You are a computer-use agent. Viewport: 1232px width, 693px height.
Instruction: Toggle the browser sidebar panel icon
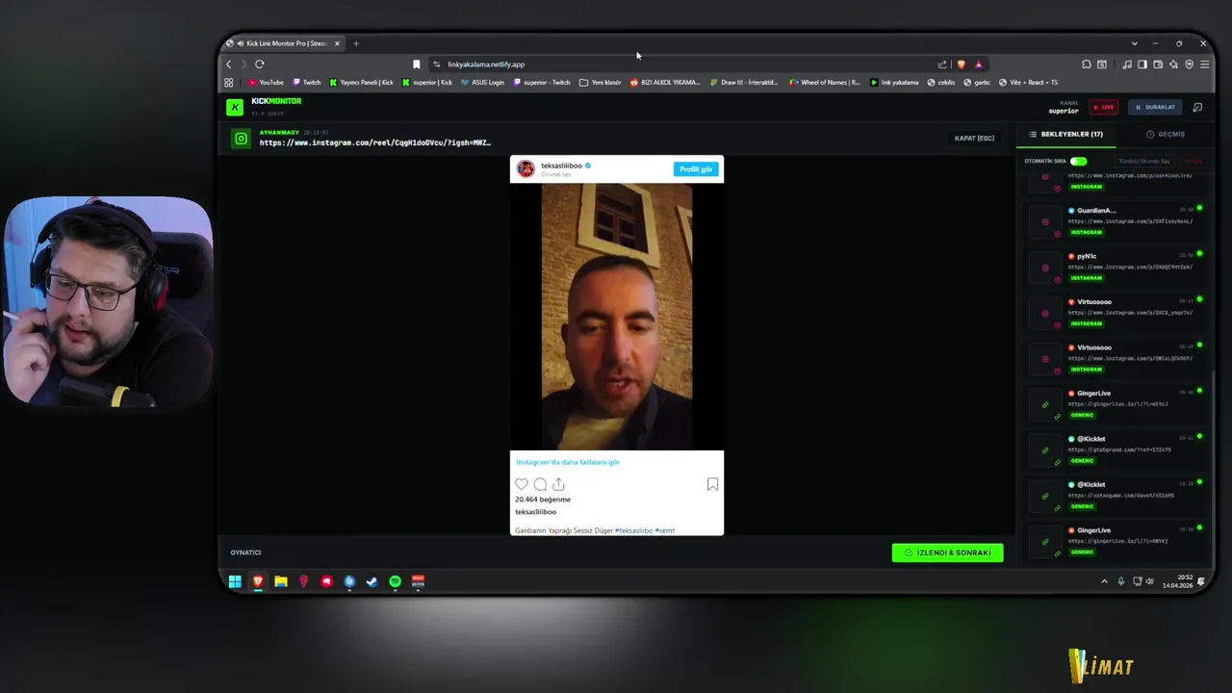(x=1142, y=64)
